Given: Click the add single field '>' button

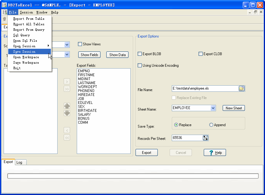Looking at the screenshot, I should pyautogui.click(x=67, y=82).
